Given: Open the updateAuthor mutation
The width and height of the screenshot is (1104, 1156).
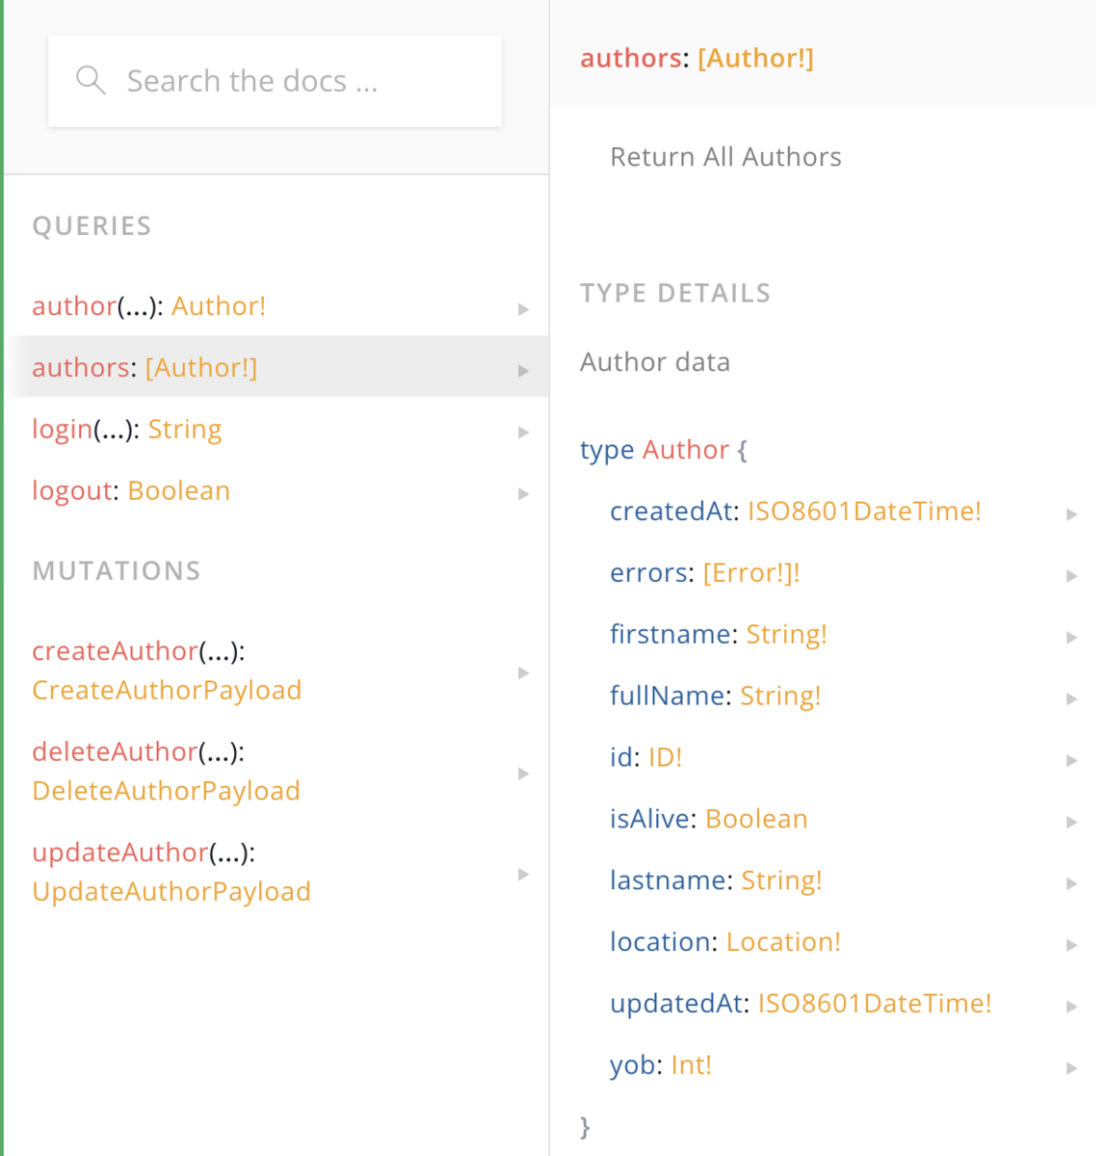Looking at the screenshot, I should (279, 872).
